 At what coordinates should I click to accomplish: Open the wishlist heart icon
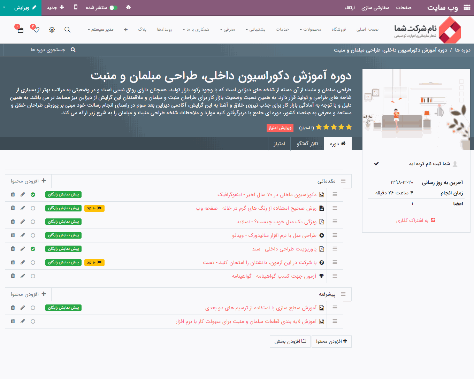(x=36, y=30)
